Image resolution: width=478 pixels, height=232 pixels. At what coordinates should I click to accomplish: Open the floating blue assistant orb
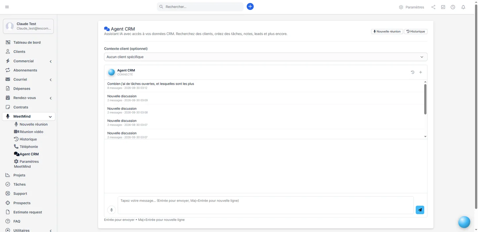(464, 222)
